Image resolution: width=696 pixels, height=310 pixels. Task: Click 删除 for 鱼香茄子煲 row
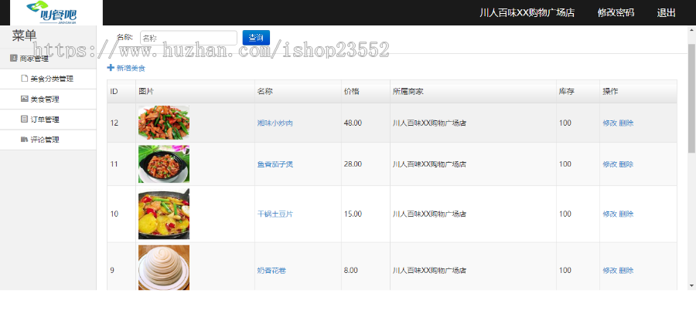click(626, 164)
